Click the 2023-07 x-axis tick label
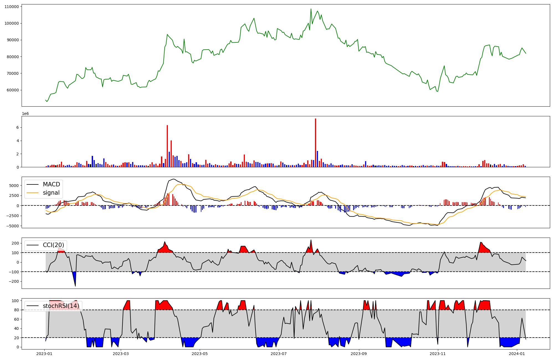Screen dimensions: 554x360 coord(279,354)
